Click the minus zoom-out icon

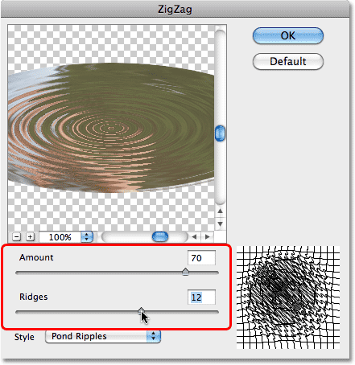coord(17,237)
